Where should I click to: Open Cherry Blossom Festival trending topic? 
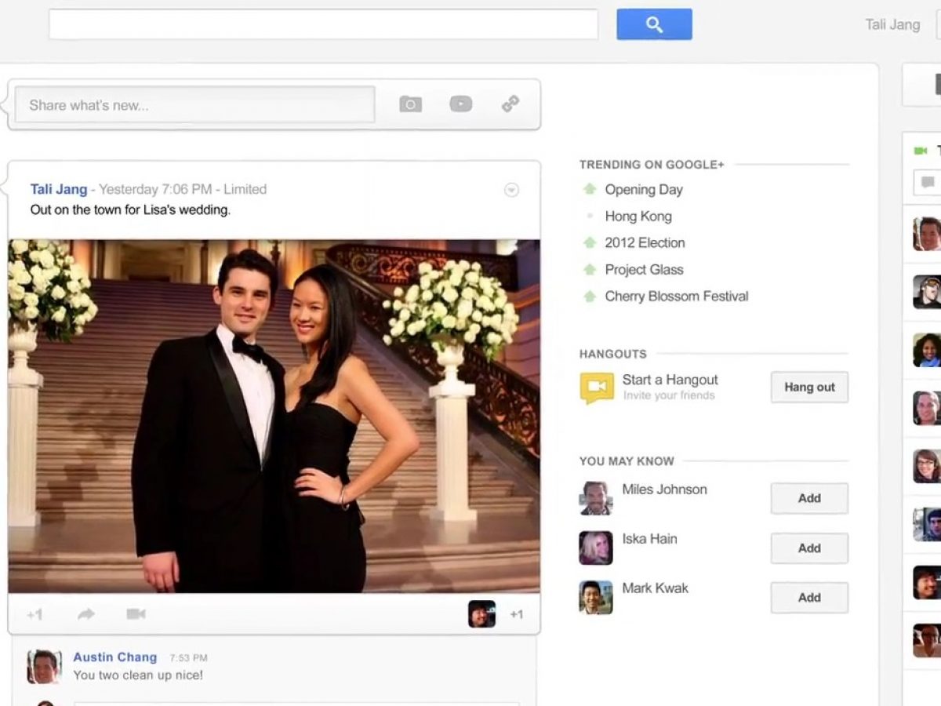[x=676, y=296]
